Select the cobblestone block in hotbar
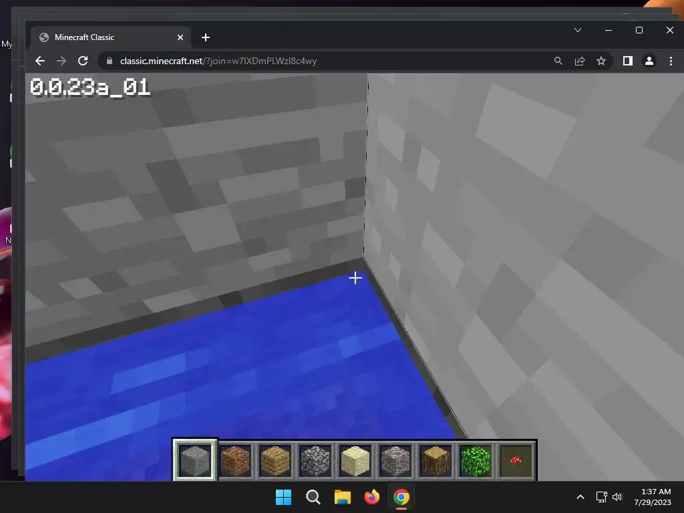684x513 pixels. [315, 461]
